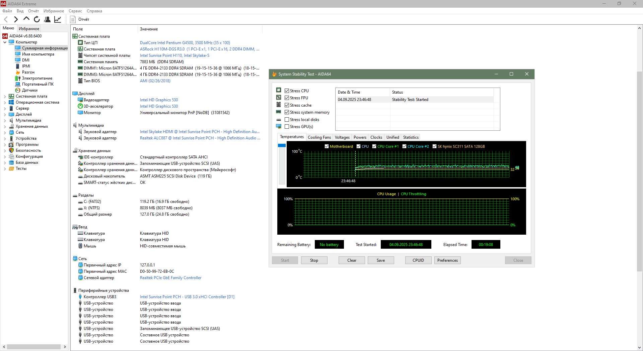Click the 3D-акселератор row icon
The width and height of the screenshot is (643, 351).
point(80,106)
